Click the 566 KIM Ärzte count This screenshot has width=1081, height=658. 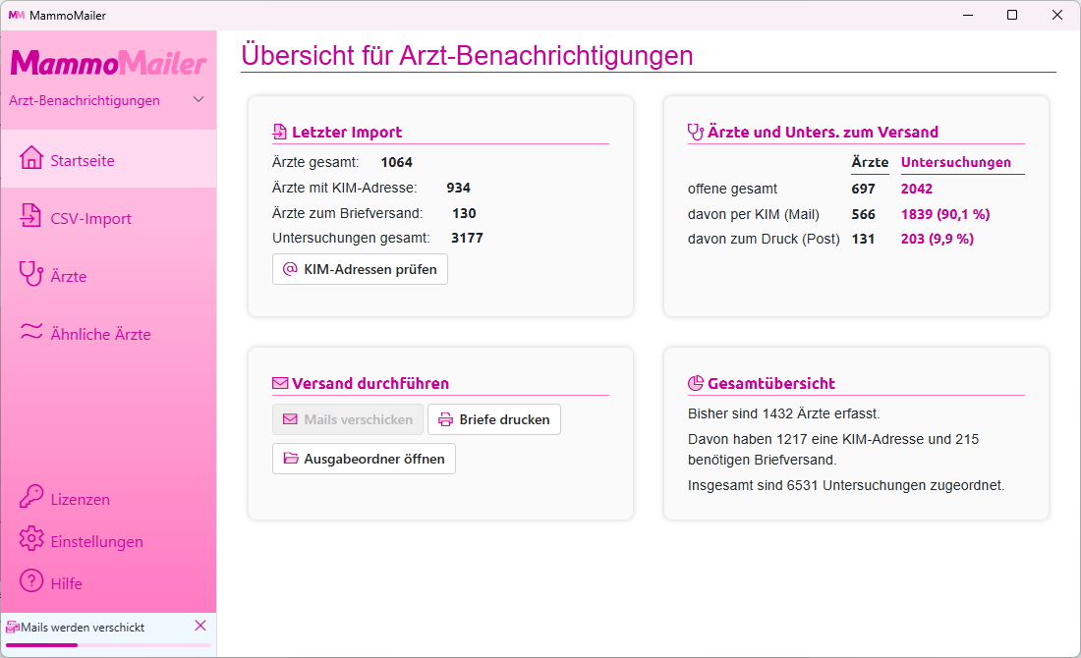coord(863,214)
